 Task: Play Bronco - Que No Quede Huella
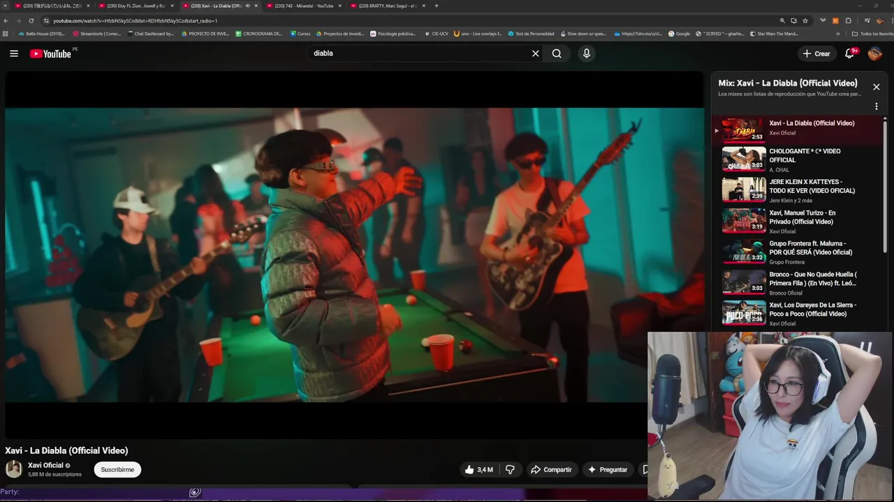[799, 282]
